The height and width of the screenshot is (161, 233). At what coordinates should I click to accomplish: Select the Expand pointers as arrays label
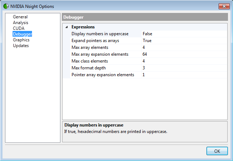pos(95,41)
